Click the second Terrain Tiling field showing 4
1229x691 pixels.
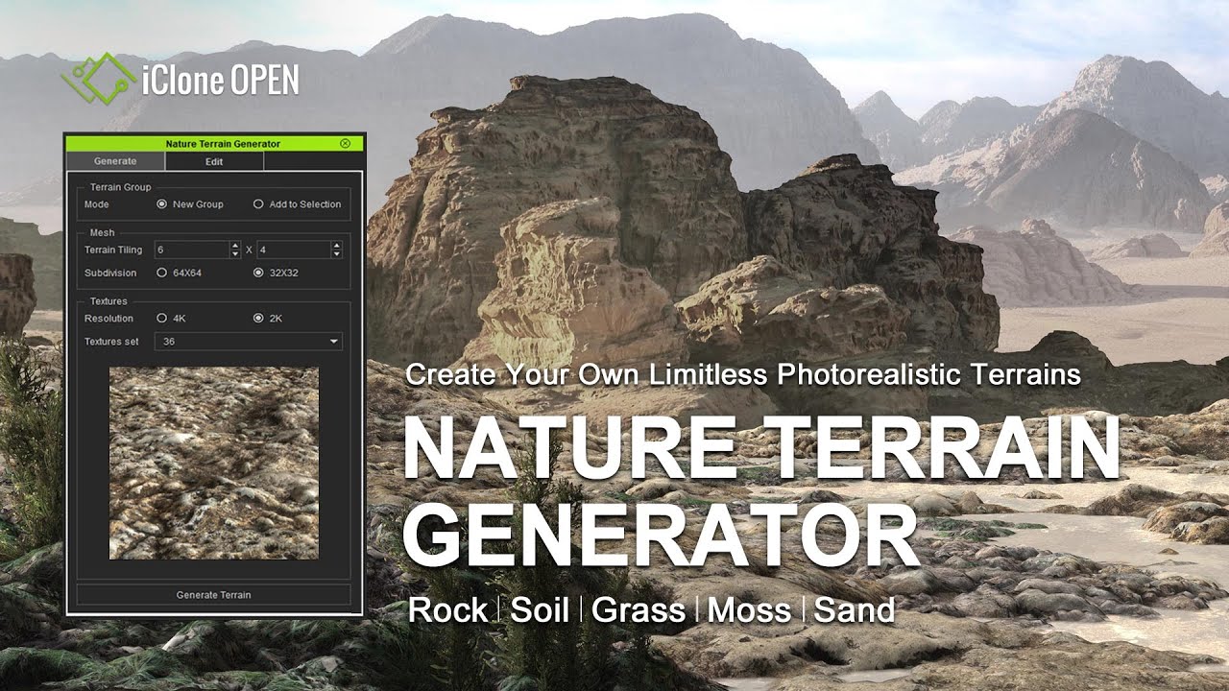pyautogui.click(x=293, y=250)
